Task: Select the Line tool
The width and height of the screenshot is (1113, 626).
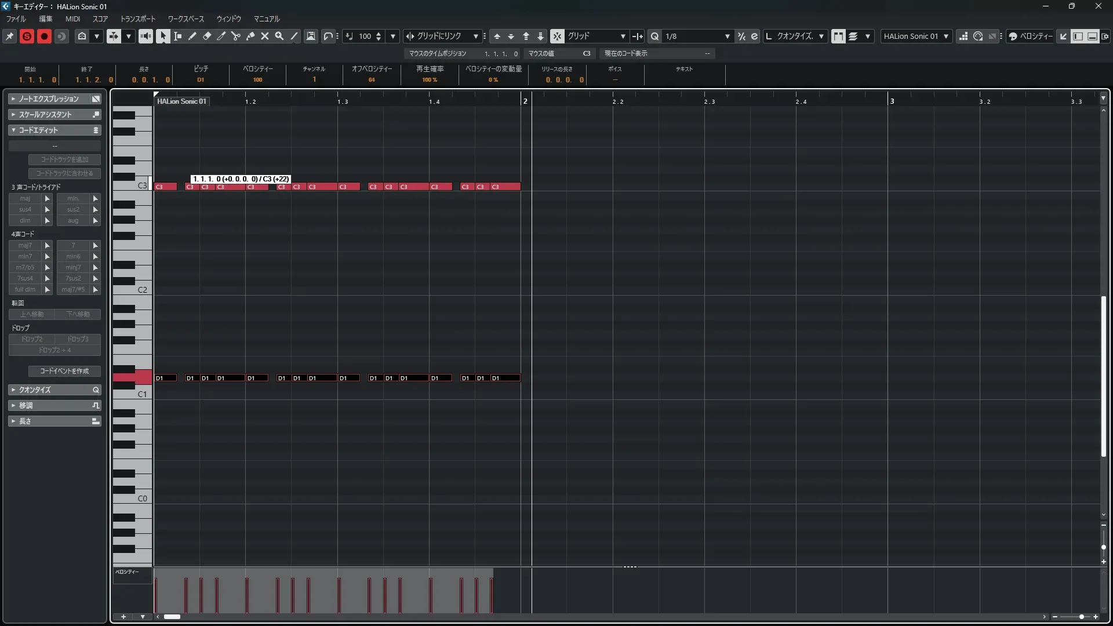Action: (x=294, y=36)
